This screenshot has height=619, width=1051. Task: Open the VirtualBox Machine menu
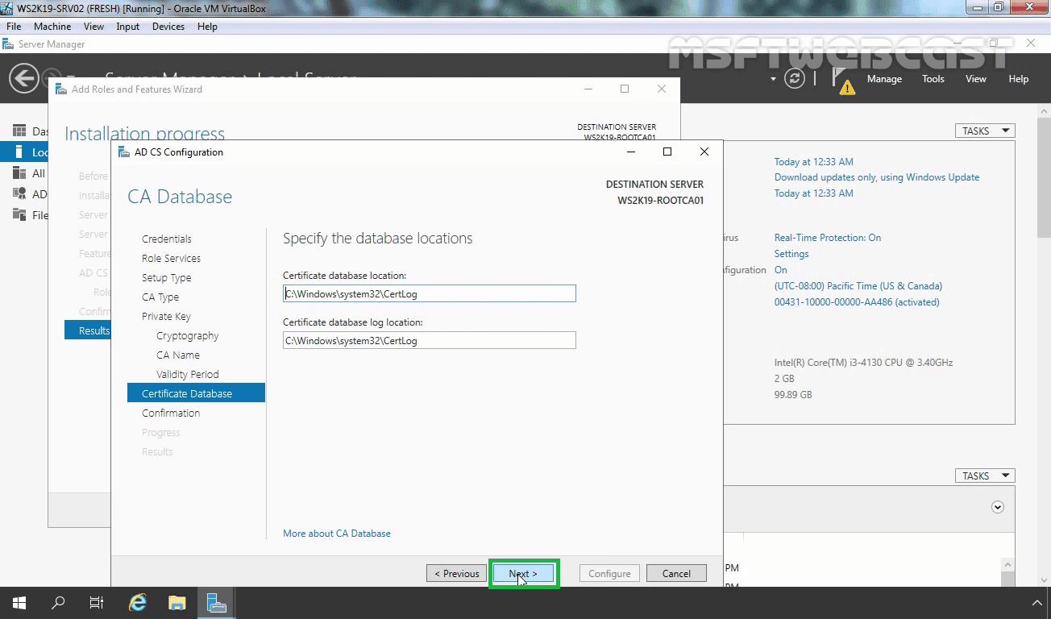pos(52,27)
